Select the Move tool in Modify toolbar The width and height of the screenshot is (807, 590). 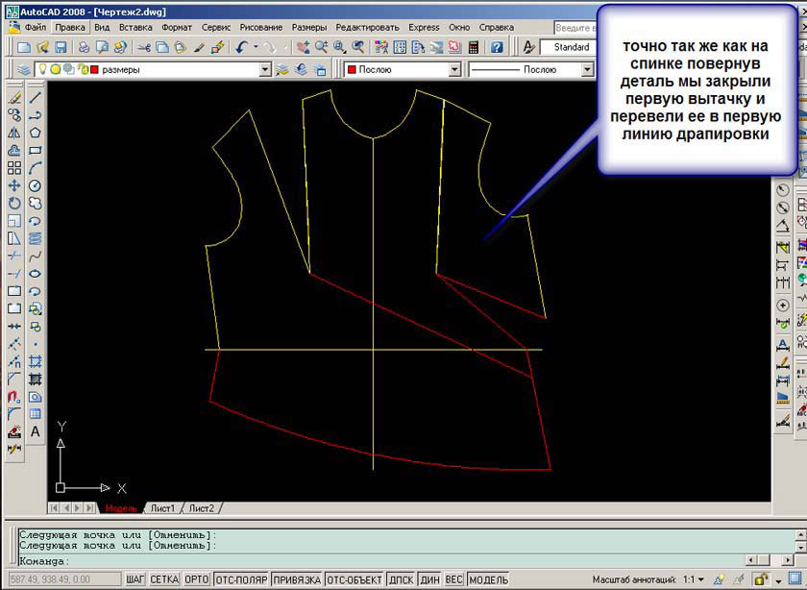click(14, 185)
